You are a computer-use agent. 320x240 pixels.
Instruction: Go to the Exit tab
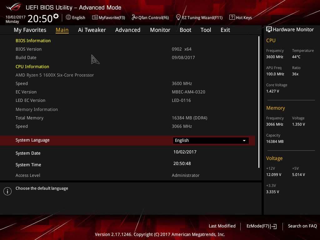click(x=225, y=30)
